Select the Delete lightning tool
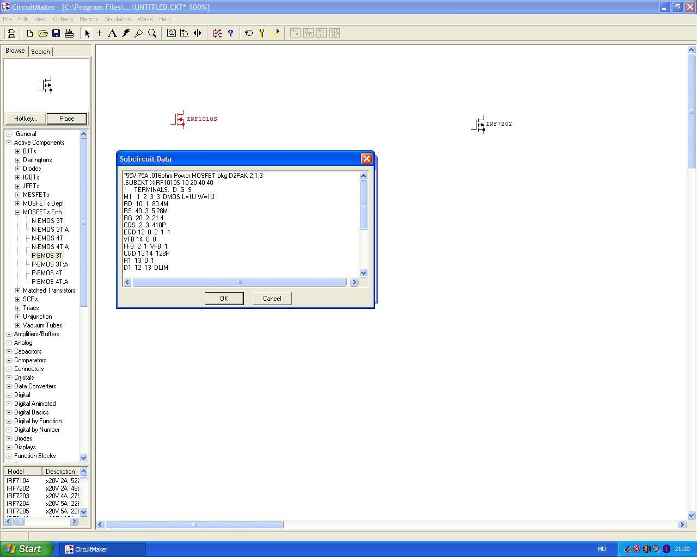697x557 pixels. 126,33
